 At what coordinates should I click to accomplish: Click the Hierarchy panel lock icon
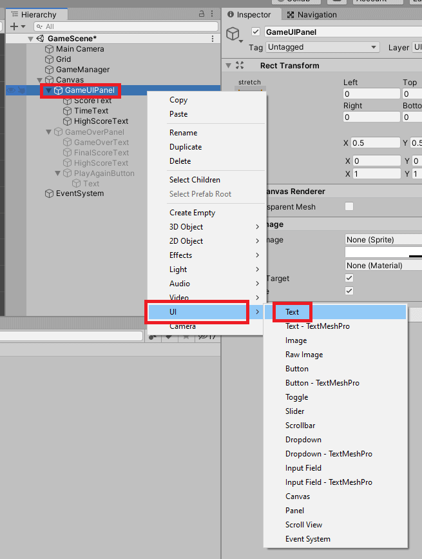coord(202,14)
